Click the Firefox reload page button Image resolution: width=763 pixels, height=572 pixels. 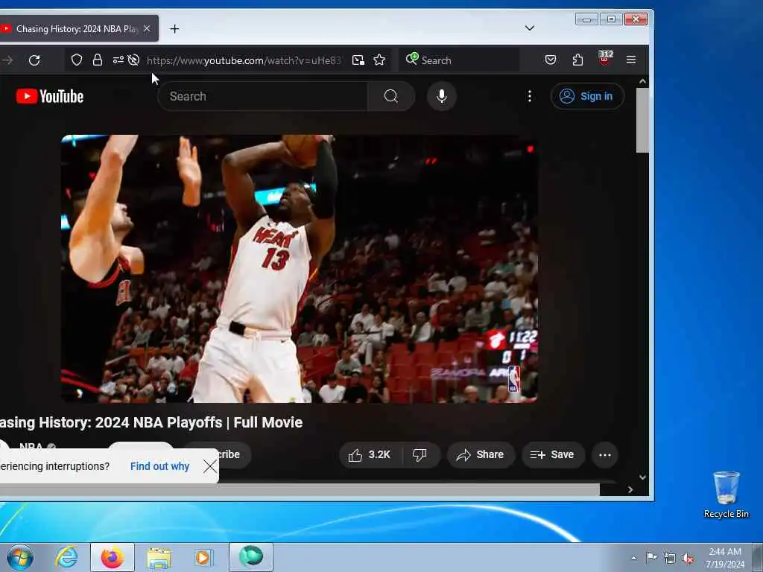[34, 60]
